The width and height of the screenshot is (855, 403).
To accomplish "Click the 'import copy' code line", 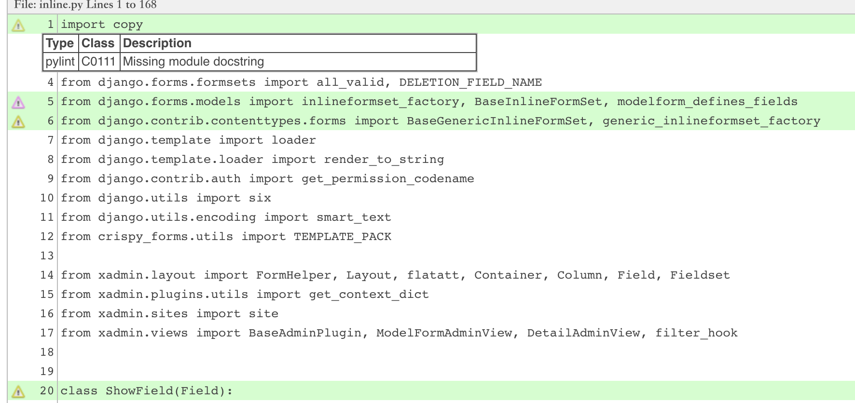I will (x=102, y=25).
